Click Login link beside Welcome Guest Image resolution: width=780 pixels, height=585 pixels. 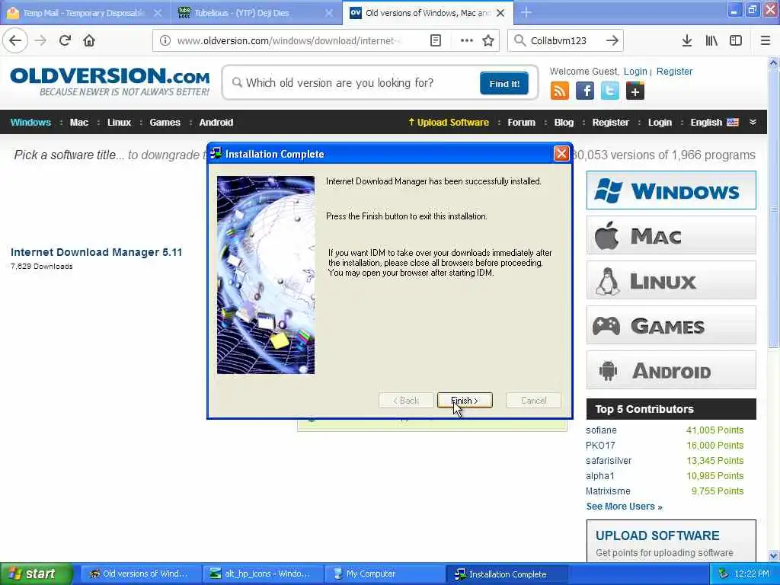pyautogui.click(x=635, y=71)
